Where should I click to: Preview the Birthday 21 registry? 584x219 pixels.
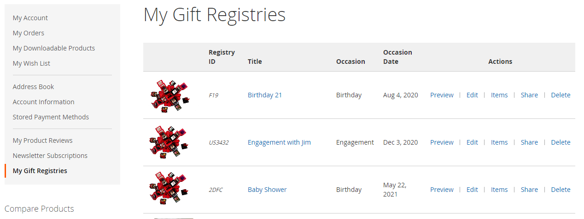coord(442,95)
